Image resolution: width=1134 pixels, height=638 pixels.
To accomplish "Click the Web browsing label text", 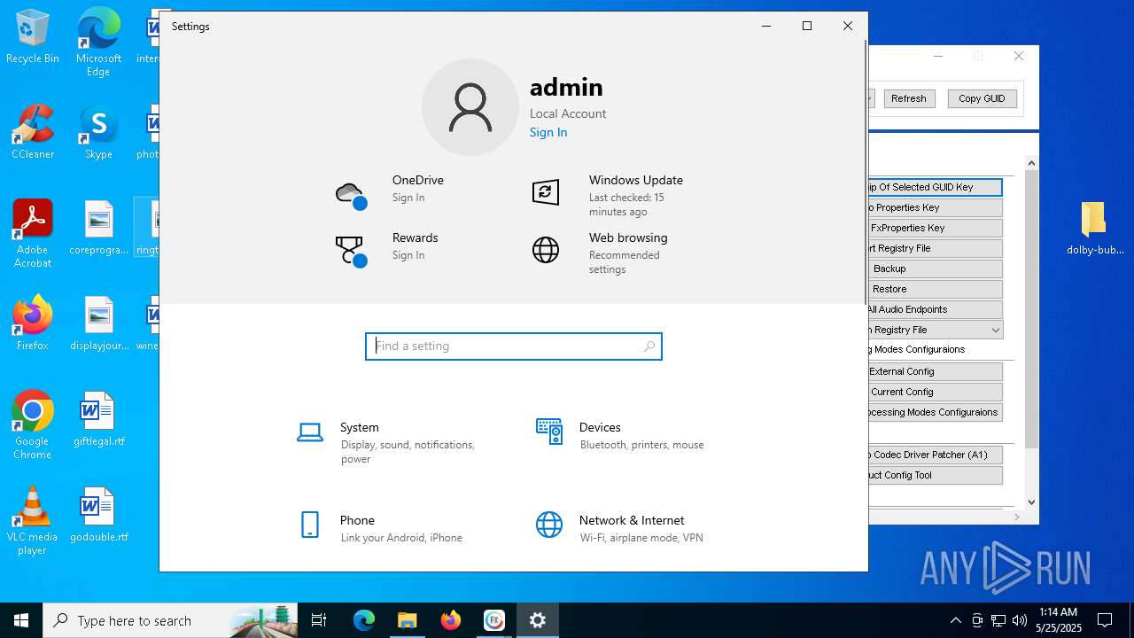I will click(628, 237).
